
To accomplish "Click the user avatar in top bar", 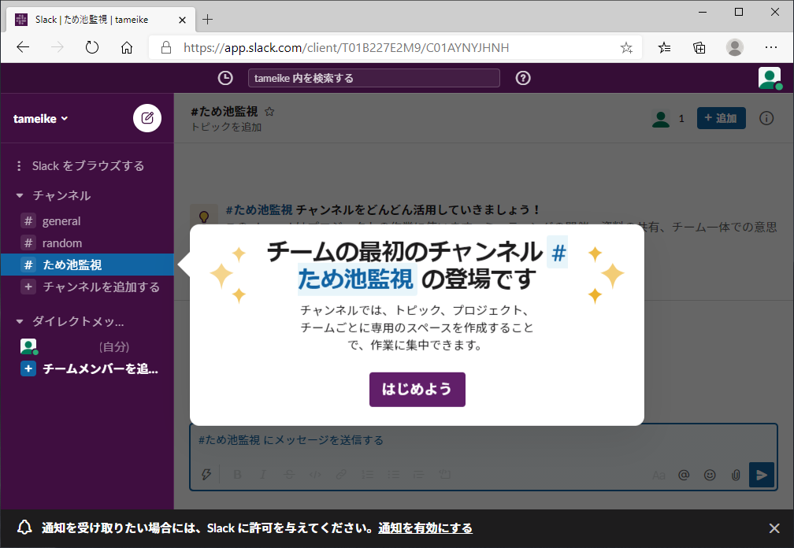I will [x=769, y=78].
